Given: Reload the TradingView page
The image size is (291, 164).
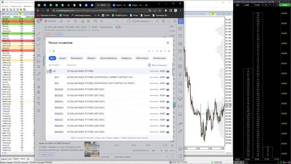Looking at the screenshot, I should pyautogui.click(x=48, y=10).
